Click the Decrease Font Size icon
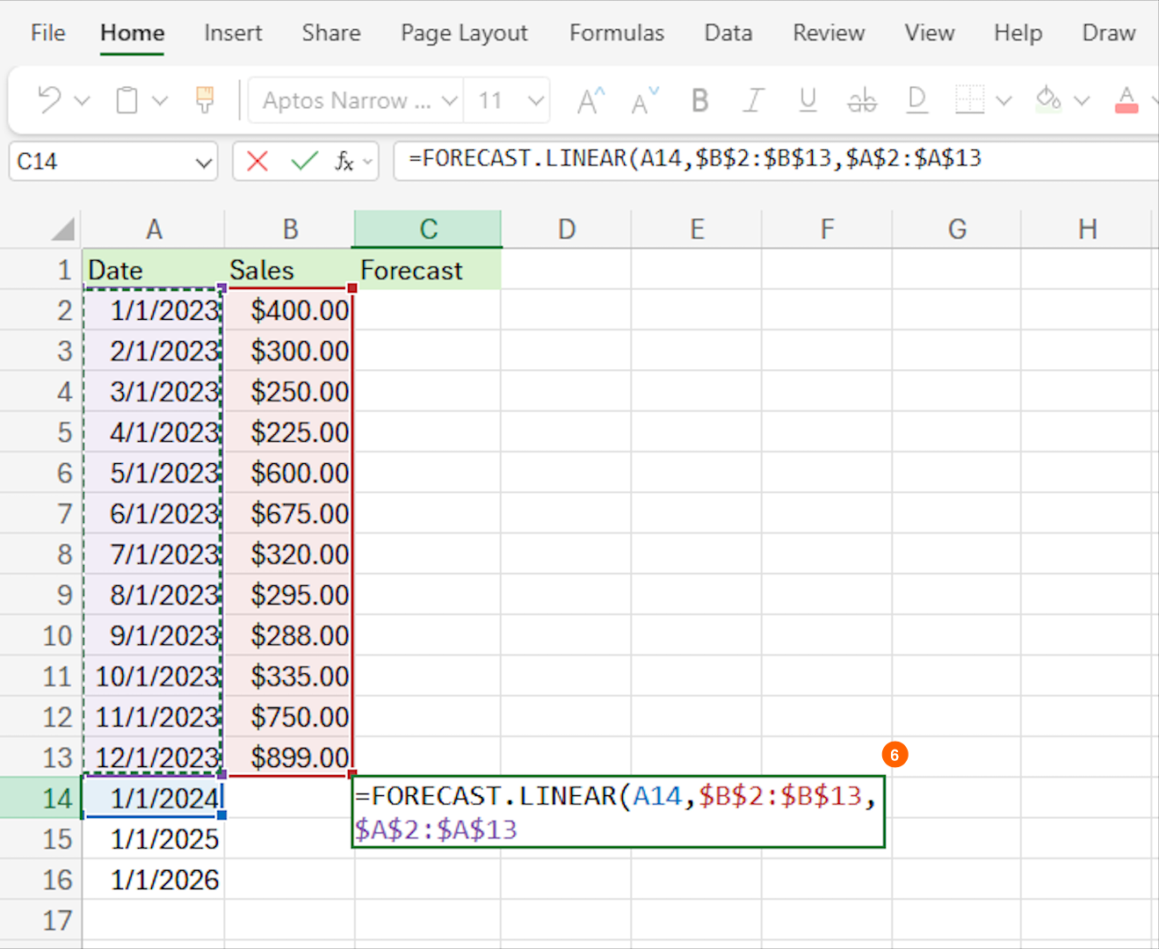Image resolution: width=1159 pixels, height=949 pixels. pyautogui.click(x=645, y=101)
